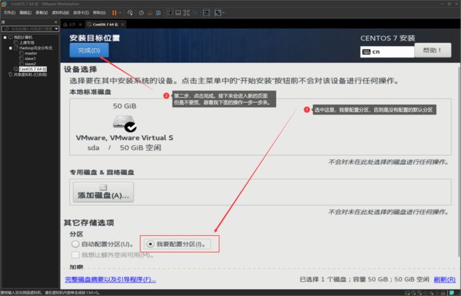Click the blue 完成(D) button

pos(89,50)
